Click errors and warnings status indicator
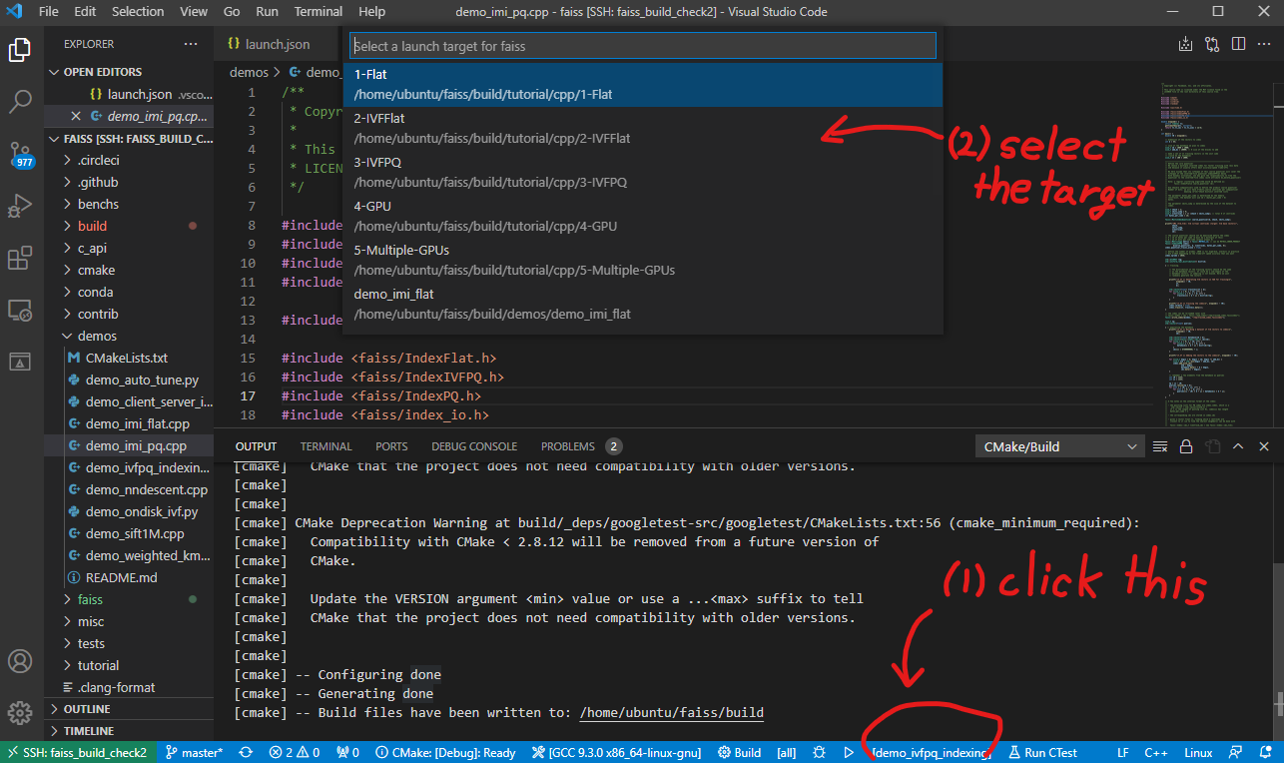The image size is (1284, 763). [x=295, y=753]
